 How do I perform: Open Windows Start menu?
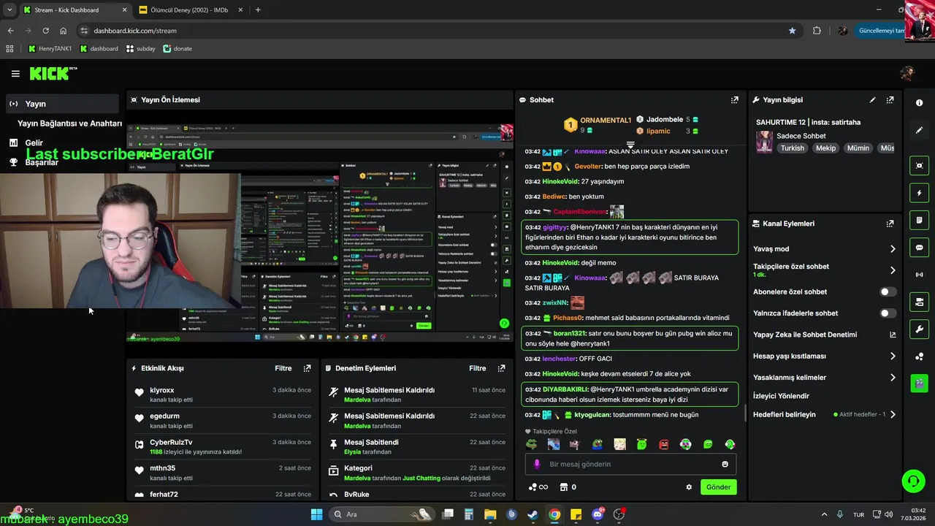point(316,514)
